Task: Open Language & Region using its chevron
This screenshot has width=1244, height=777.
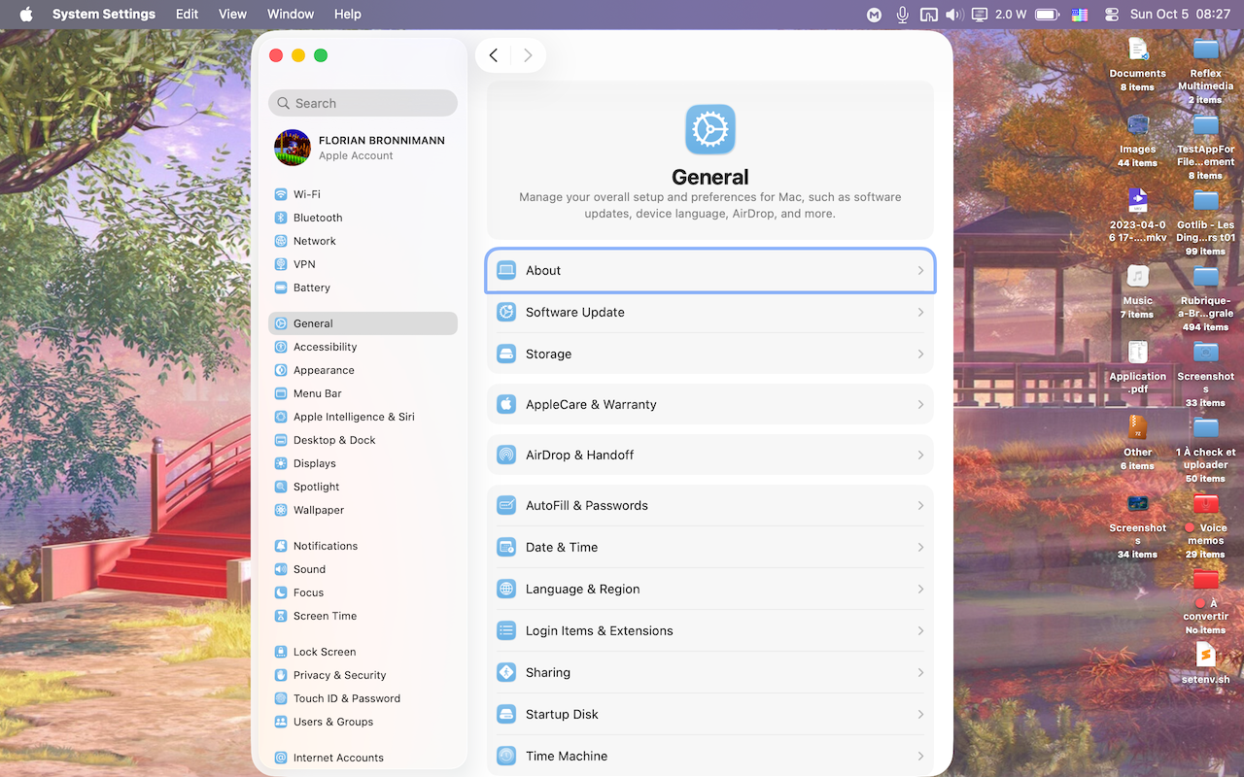Action: point(920,590)
